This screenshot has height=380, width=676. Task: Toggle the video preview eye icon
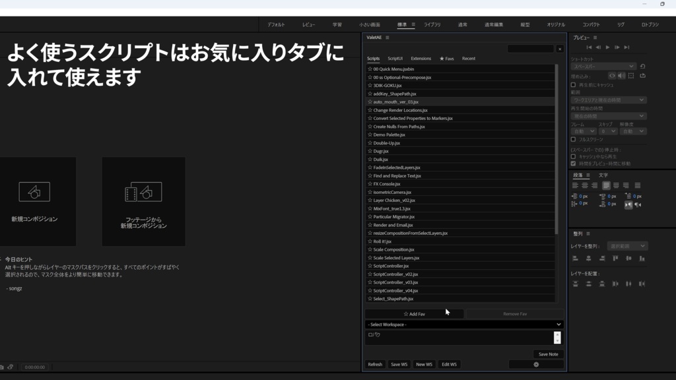tap(613, 74)
